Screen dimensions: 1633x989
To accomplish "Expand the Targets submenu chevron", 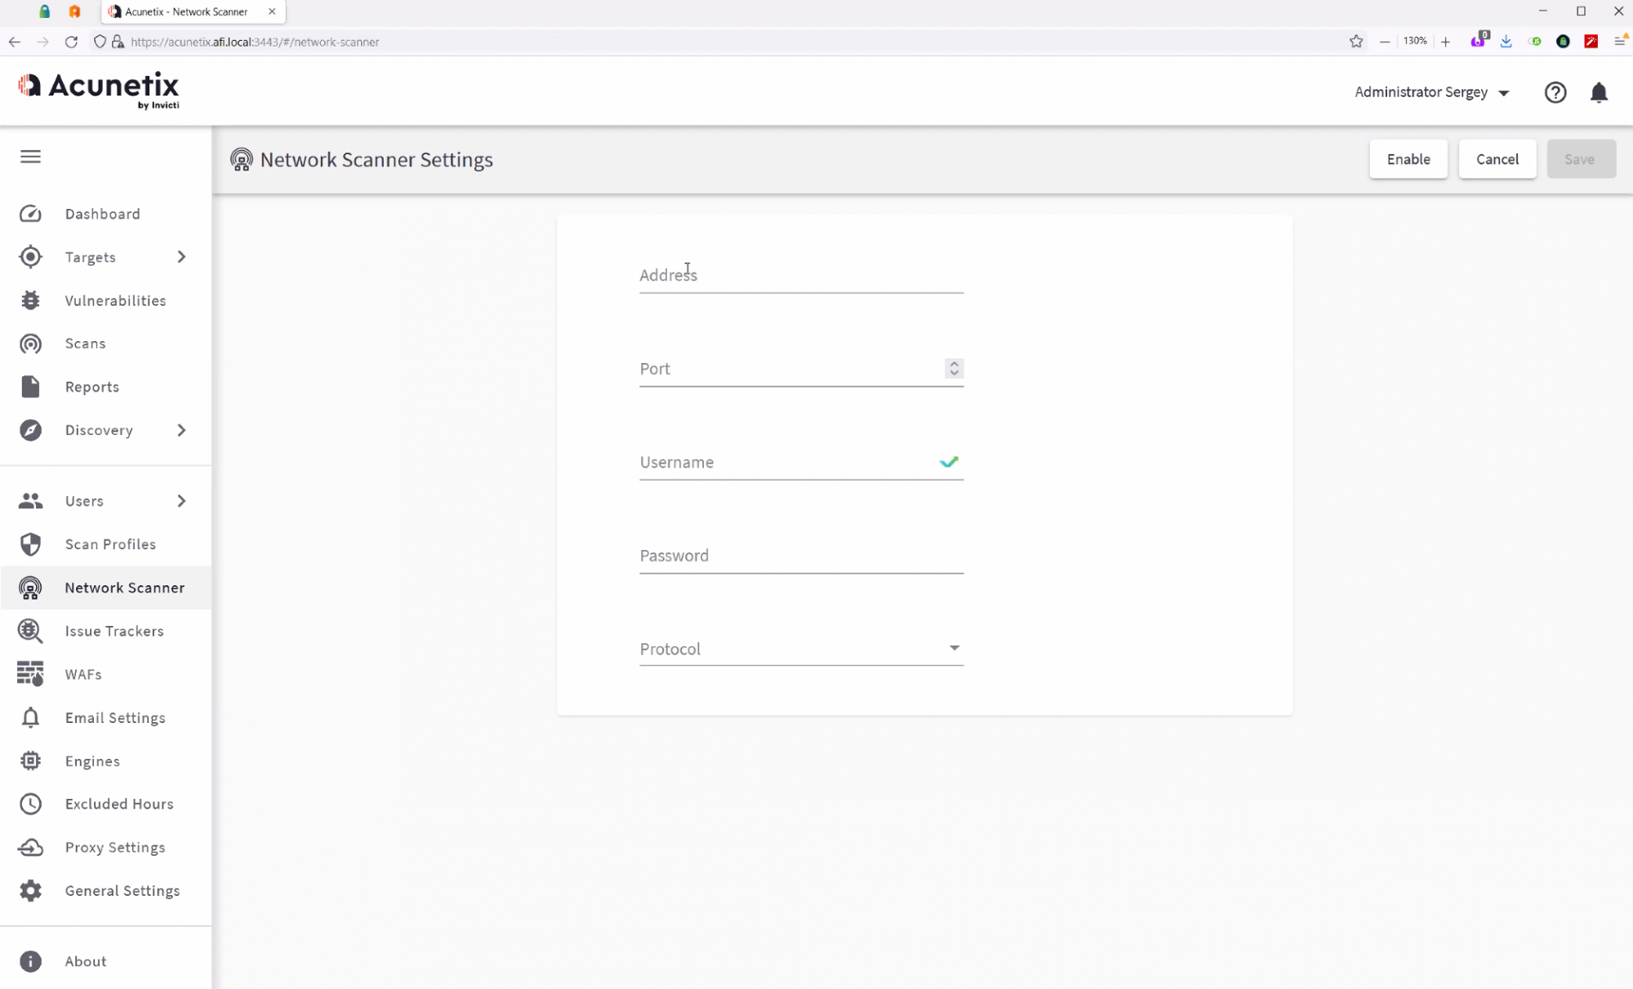I will (181, 257).
